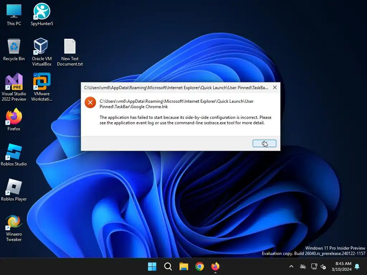Open the Windows Start menu
Screen dimensions: 367x275
[152, 266]
